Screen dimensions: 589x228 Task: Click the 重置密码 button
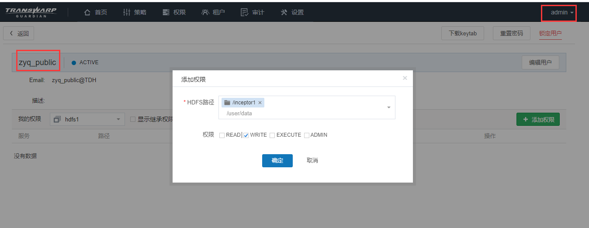coord(511,33)
